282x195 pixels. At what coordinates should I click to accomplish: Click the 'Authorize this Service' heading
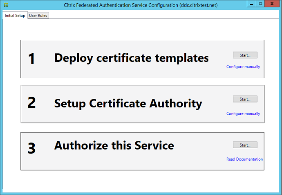point(114,145)
